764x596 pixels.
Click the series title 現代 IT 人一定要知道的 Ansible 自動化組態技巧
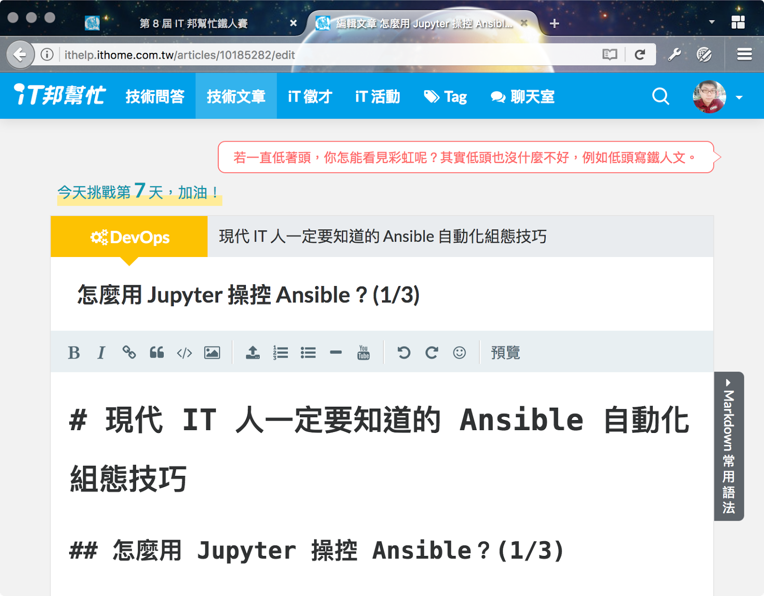tap(383, 236)
